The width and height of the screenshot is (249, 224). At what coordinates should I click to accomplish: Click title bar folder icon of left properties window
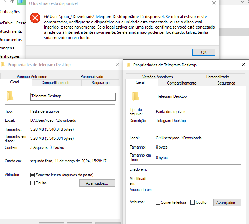coord(3,64)
